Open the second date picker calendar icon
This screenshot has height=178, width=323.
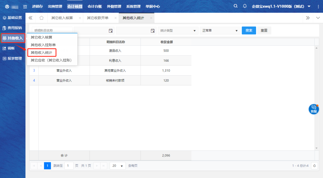[153, 31]
